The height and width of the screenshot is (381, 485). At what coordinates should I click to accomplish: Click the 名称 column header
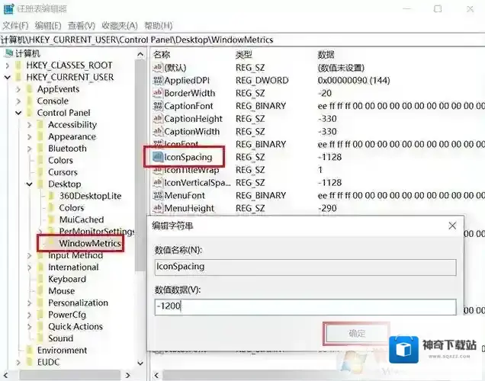pos(162,55)
